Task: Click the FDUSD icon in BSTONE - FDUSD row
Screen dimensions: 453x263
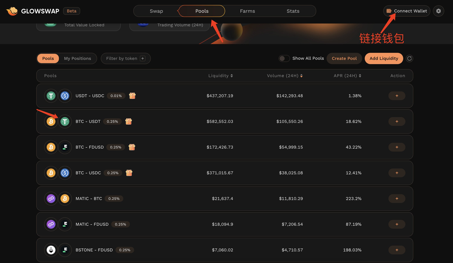Action: coord(65,250)
